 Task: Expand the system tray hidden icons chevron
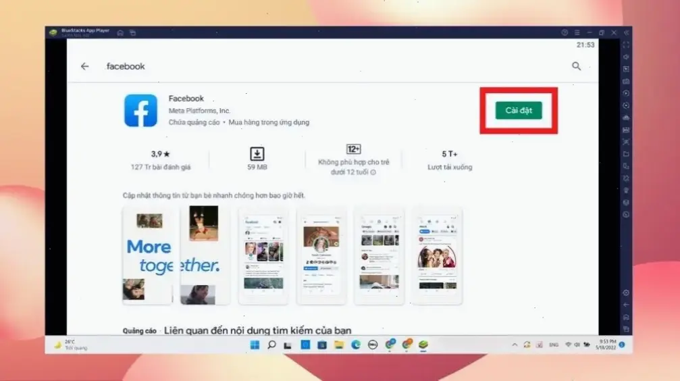515,345
